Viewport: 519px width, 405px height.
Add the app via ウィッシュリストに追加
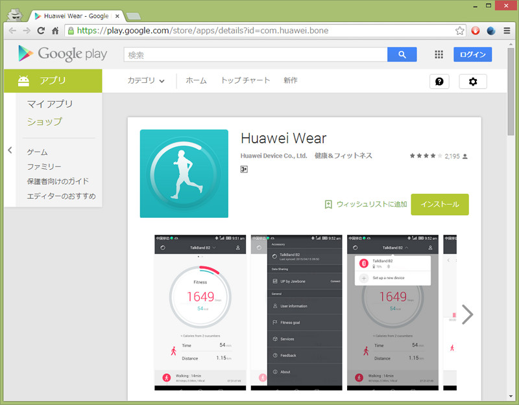click(366, 204)
